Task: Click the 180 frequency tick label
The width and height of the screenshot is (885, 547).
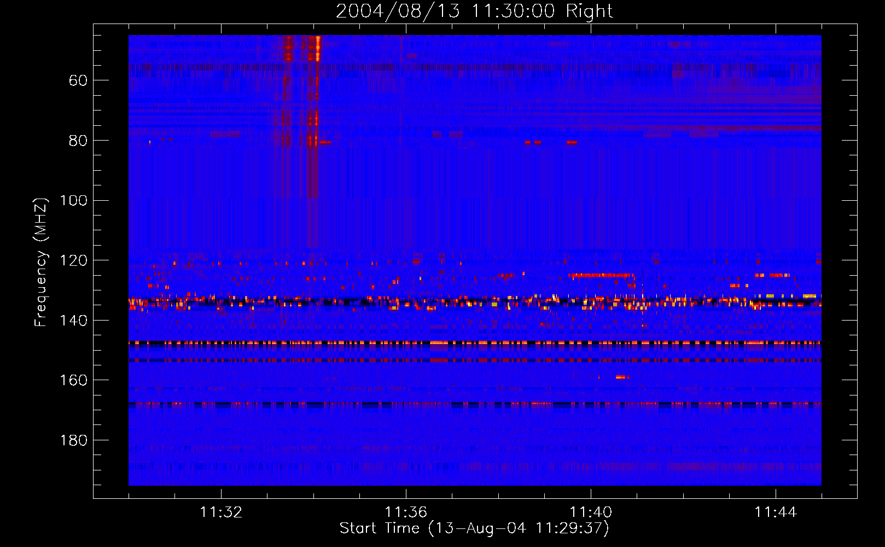Action: click(73, 440)
